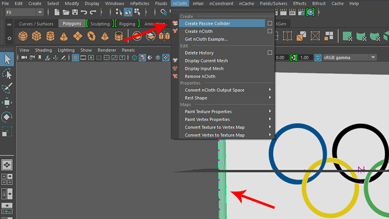Click the viewport smooth-shade cube icon
Viewport: 389px width, 219px height.
click(142, 58)
